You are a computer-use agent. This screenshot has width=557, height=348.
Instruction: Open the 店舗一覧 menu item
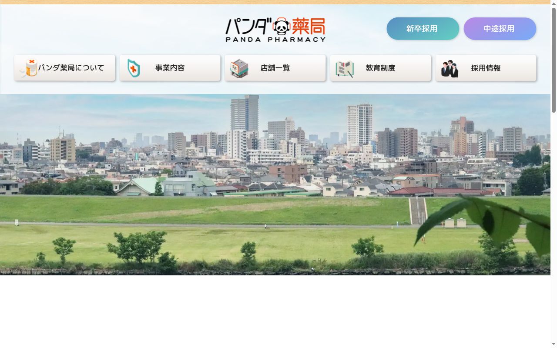[x=275, y=68]
